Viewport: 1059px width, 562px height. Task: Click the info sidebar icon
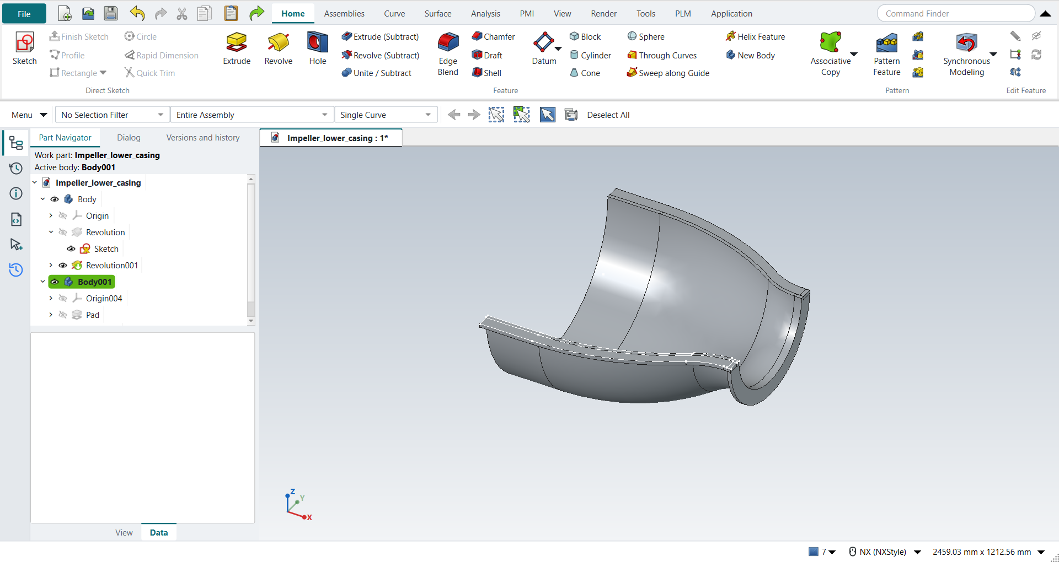16,193
